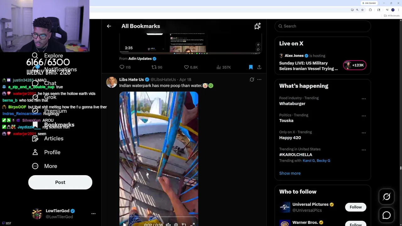
Task: Open Bookmarks in the sidebar
Action: click(53, 125)
